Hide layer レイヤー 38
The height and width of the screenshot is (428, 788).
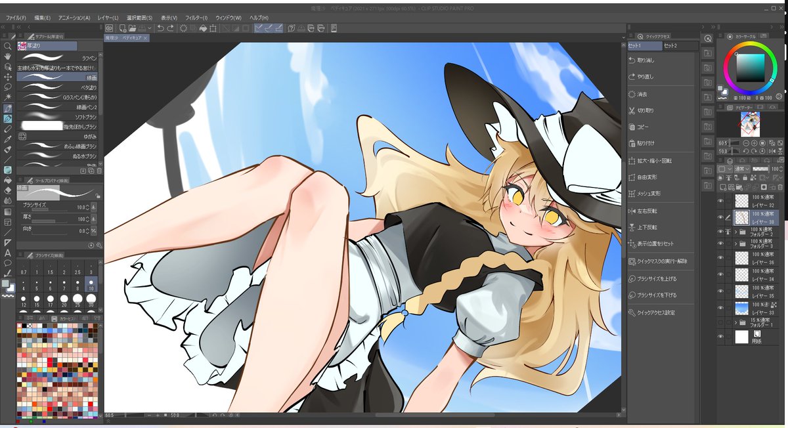(x=721, y=217)
